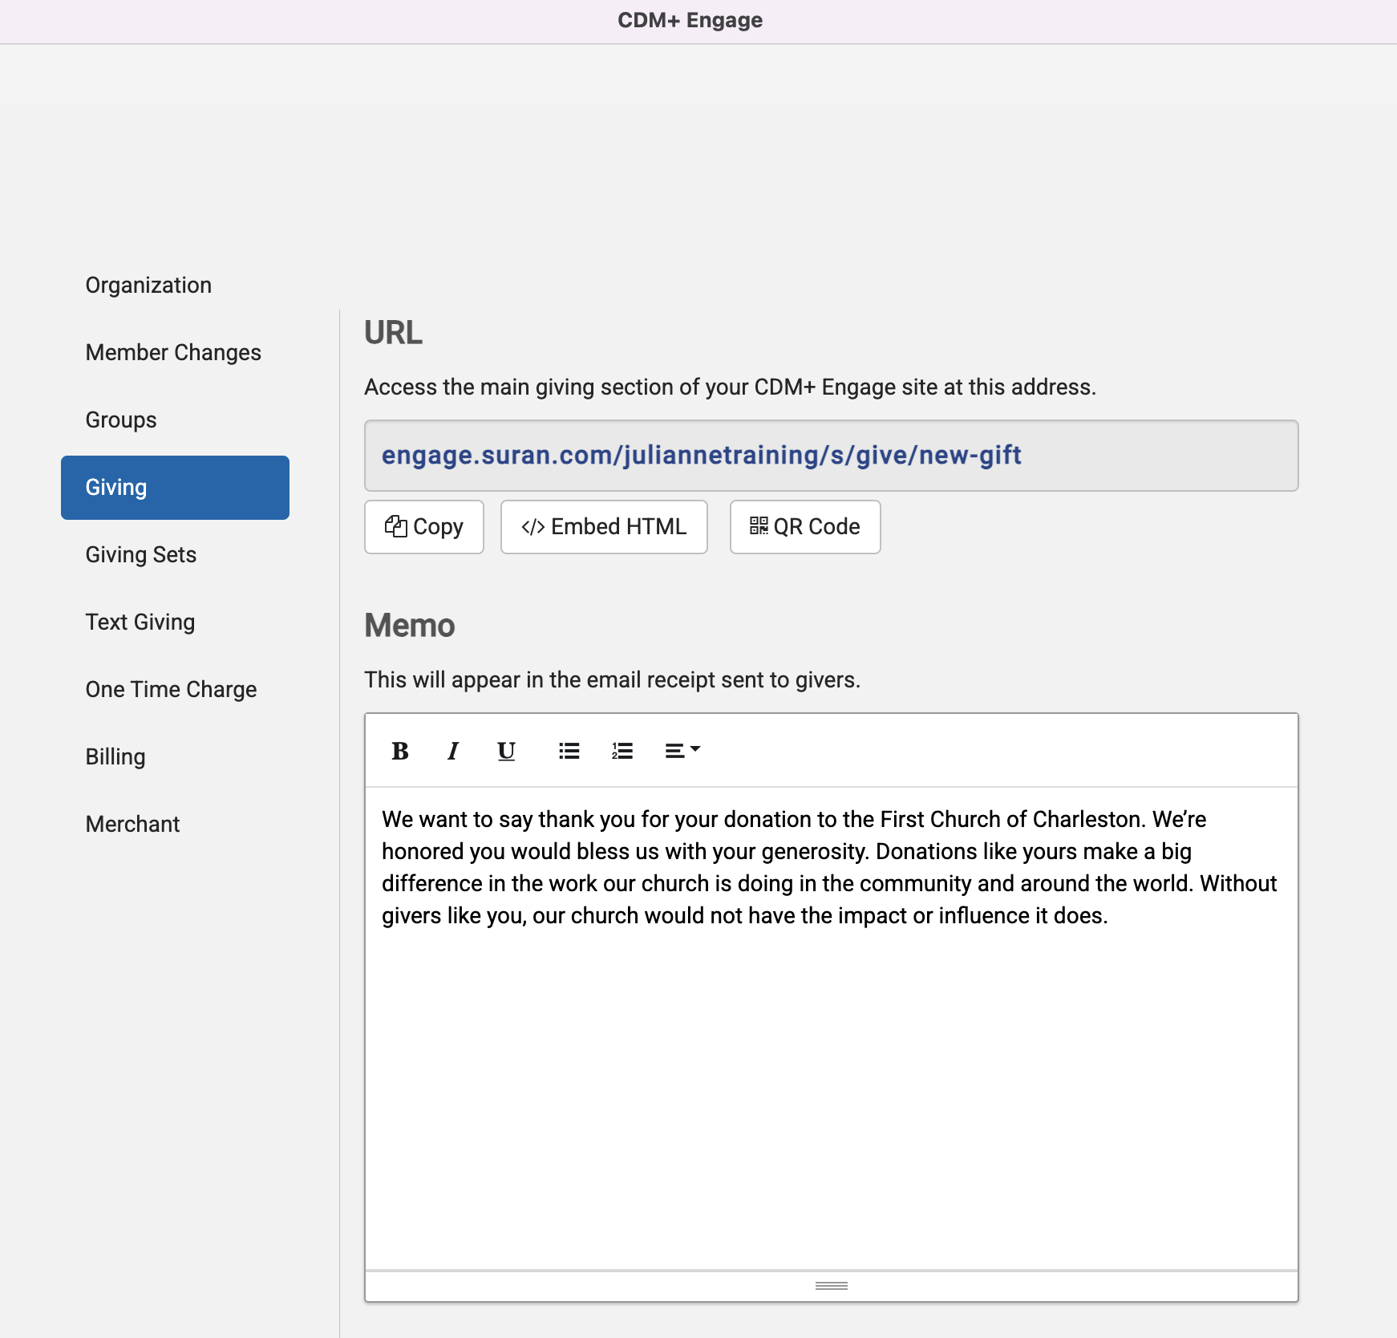Image resolution: width=1397 pixels, height=1338 pixels.
Task: Open the Embed HTML option
Action: click(x=604, y=527)
